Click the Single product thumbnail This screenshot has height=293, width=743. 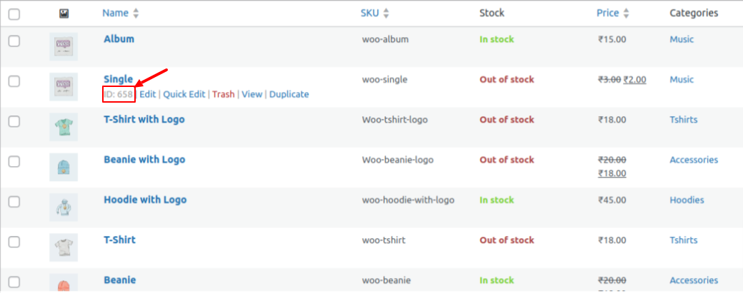click(63, 87)
